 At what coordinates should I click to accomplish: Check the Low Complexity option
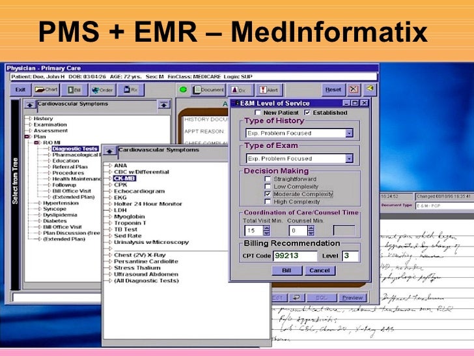(x=268, y=186)
